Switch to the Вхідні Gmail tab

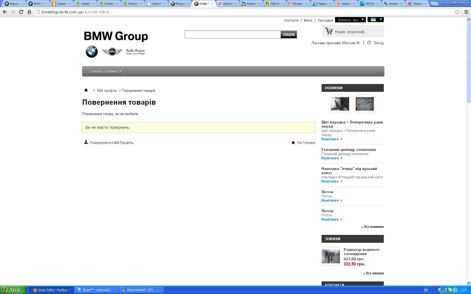(x=298, y=4)
